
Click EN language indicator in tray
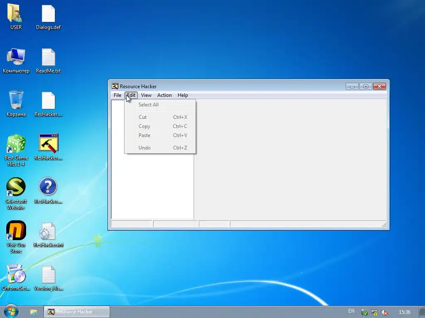click(x=351, y=311)
